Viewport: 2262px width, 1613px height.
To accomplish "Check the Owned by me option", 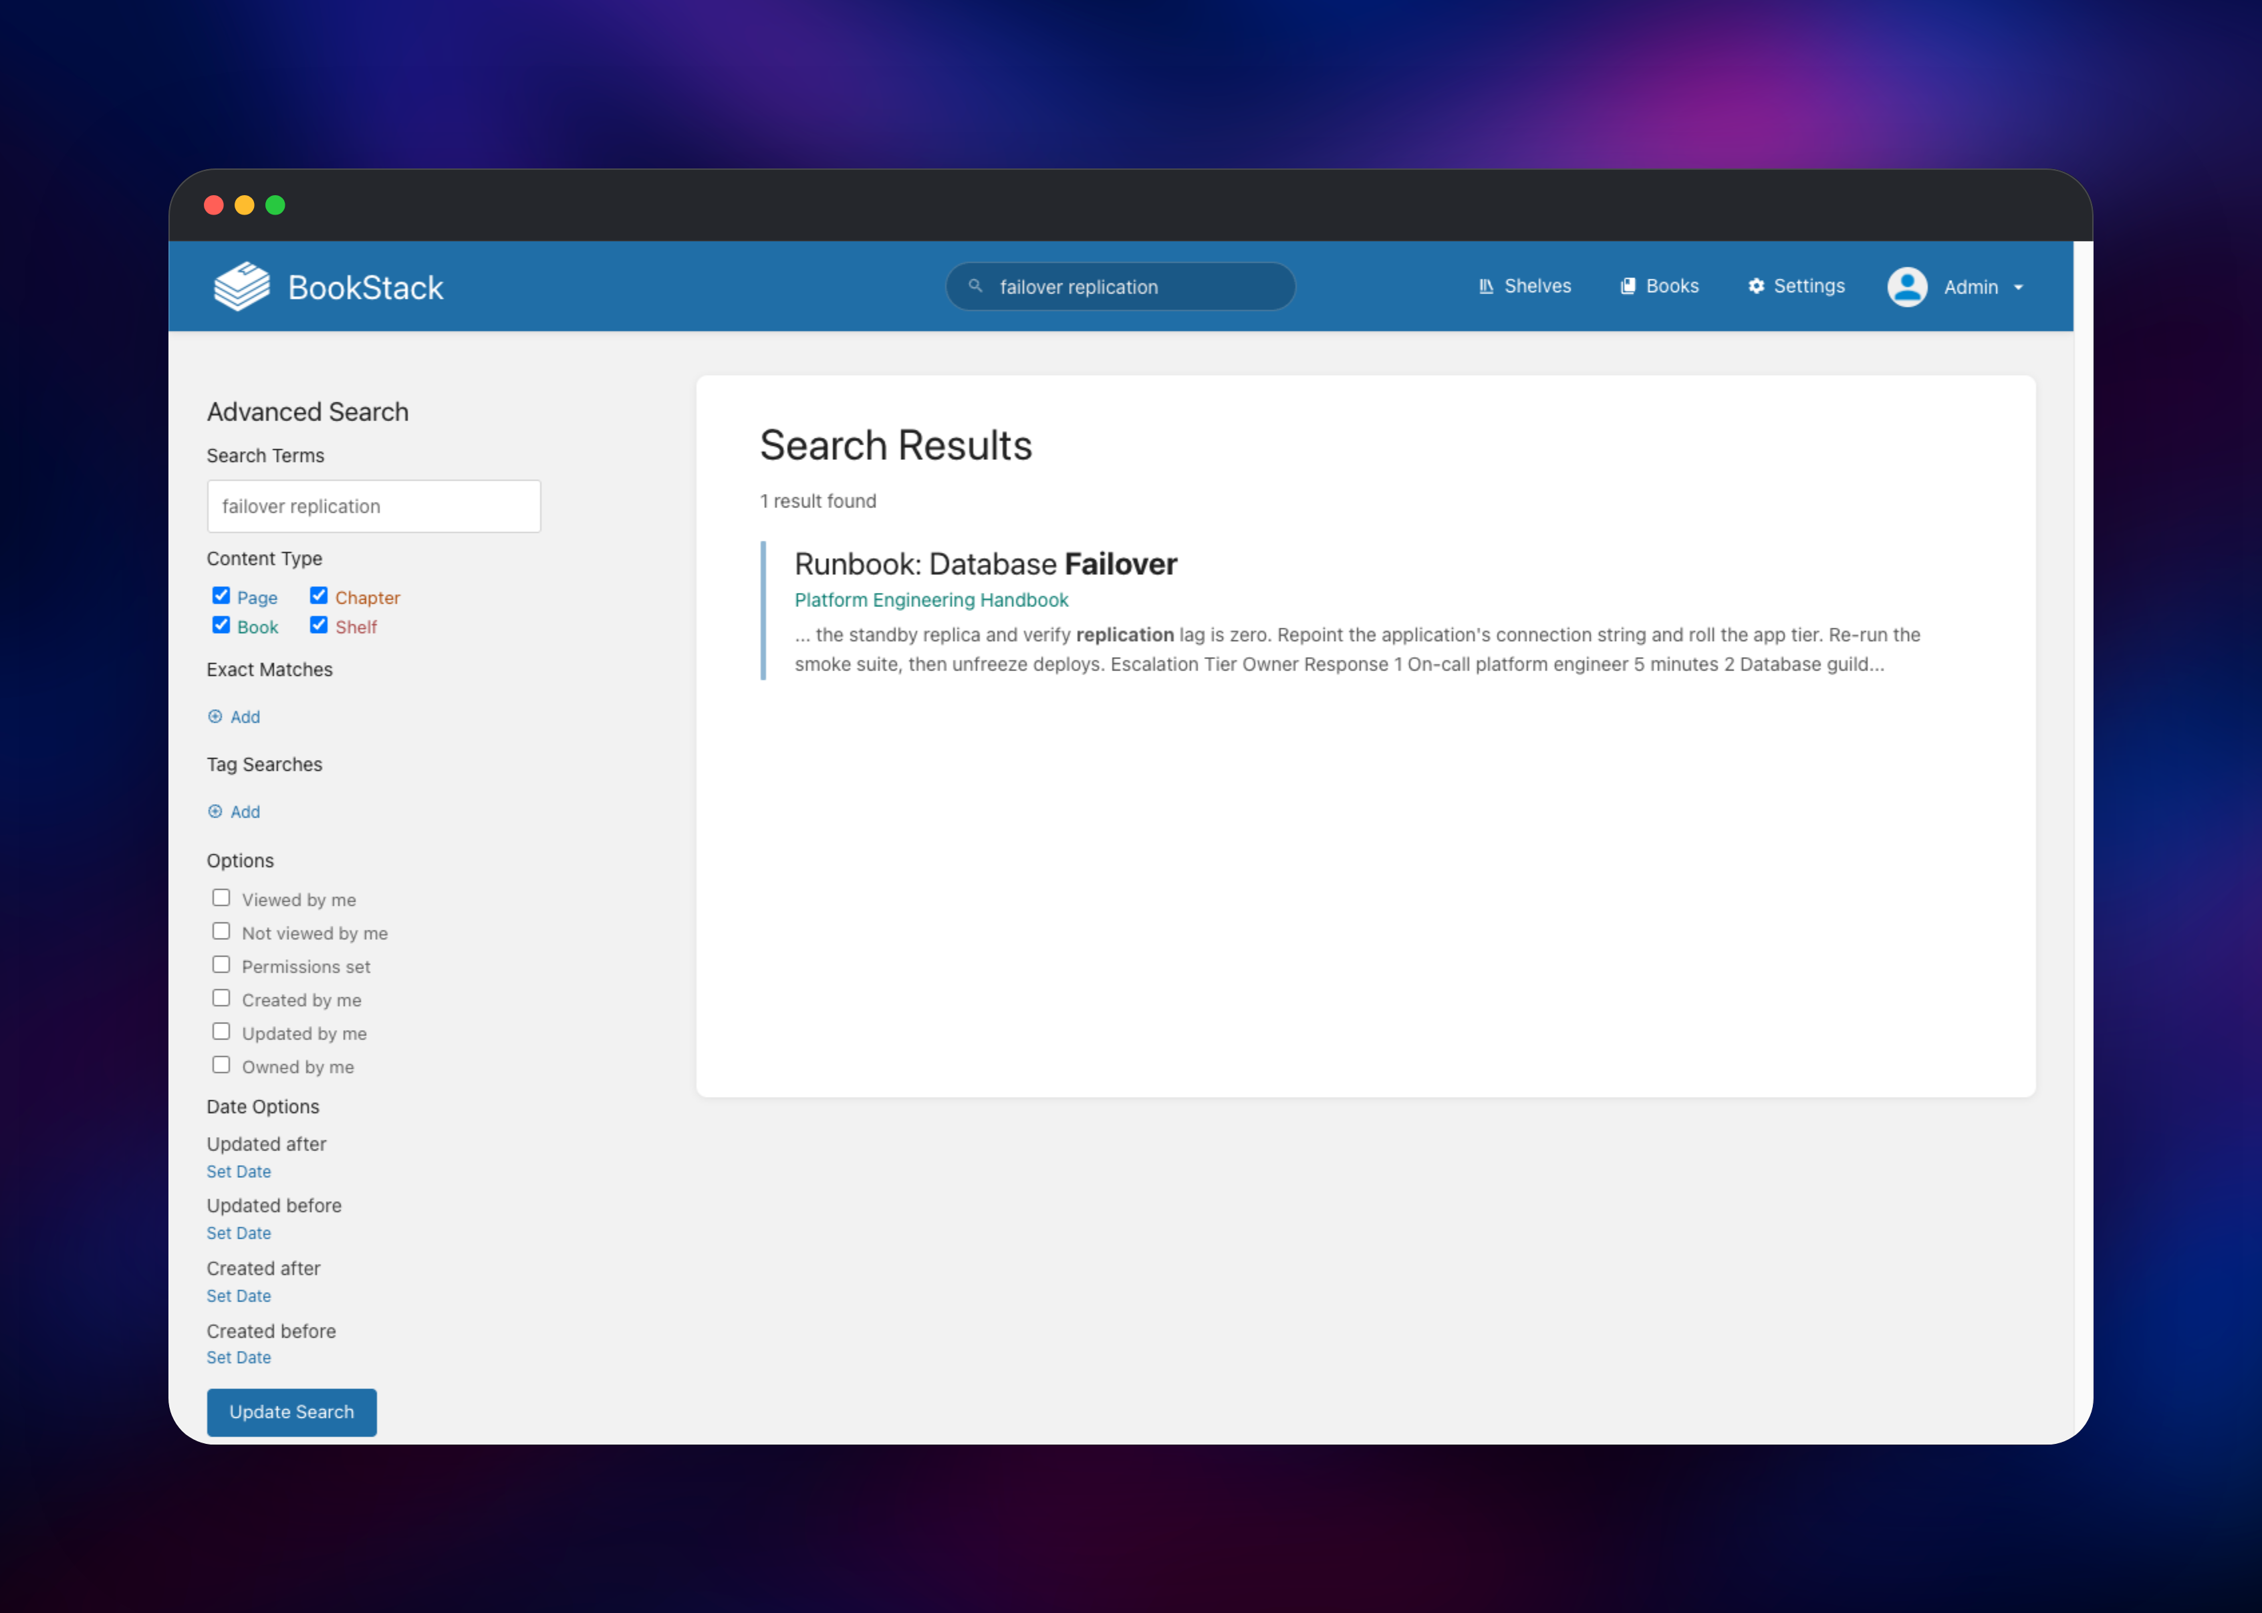I will pos(221,1065).
